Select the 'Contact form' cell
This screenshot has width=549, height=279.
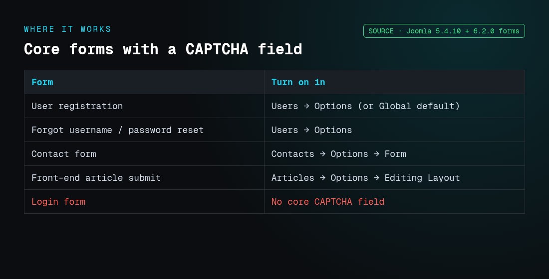click(x=144, y=154)
